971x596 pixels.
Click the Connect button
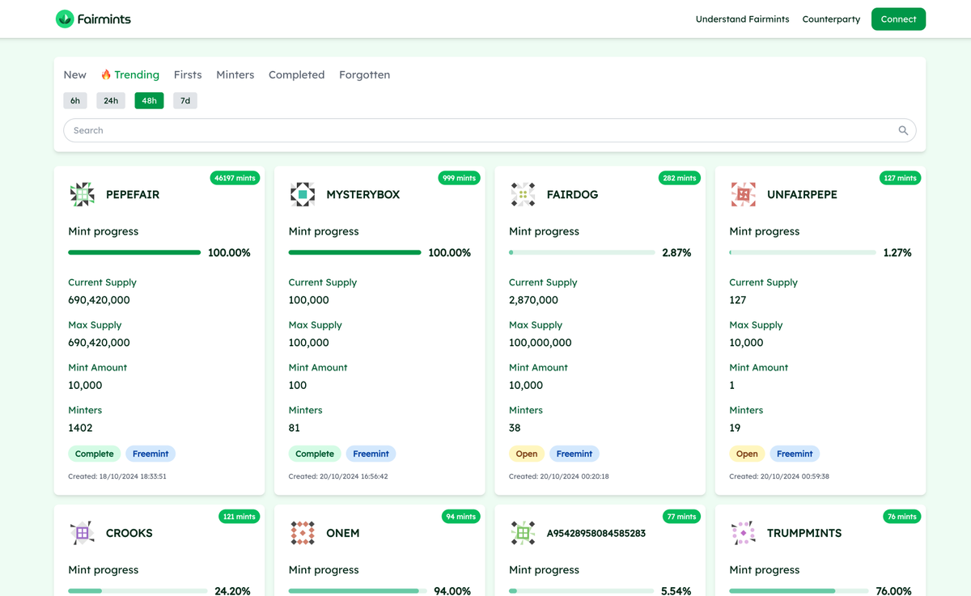[x=898, y=19]
